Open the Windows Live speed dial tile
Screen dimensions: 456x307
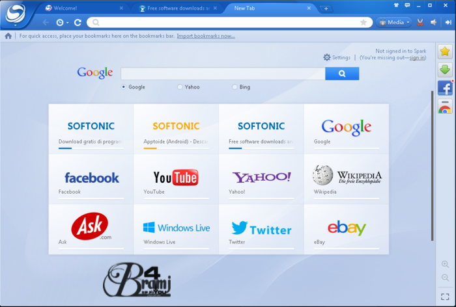(x=177, y=229)
